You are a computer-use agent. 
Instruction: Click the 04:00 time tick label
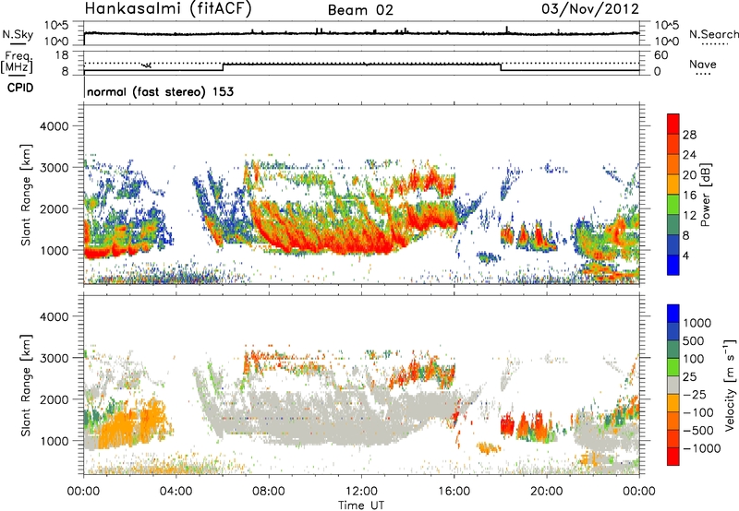tap(176, 492)
